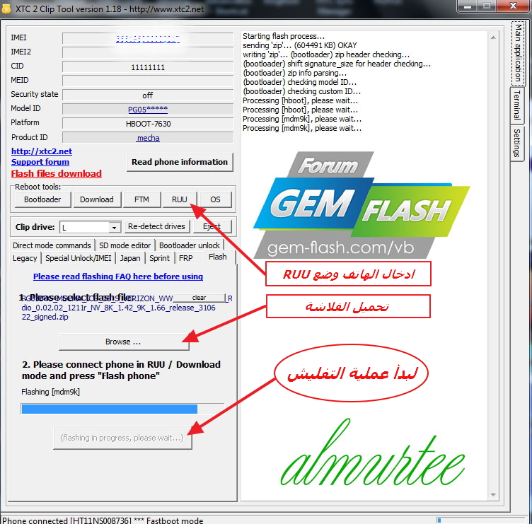Reboot phone into OS
This screenshot has height=524, width=532.
coord(216,199)
